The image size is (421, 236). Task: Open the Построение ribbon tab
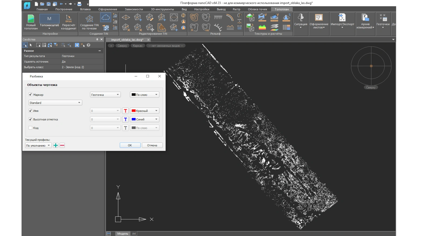coord(64,9)
